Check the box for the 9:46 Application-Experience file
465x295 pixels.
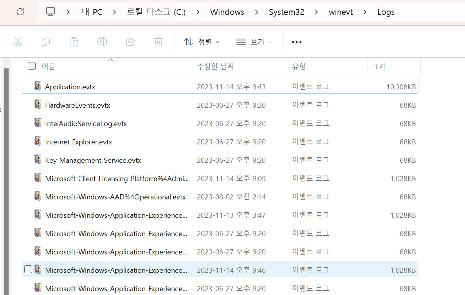coord(28,269)
